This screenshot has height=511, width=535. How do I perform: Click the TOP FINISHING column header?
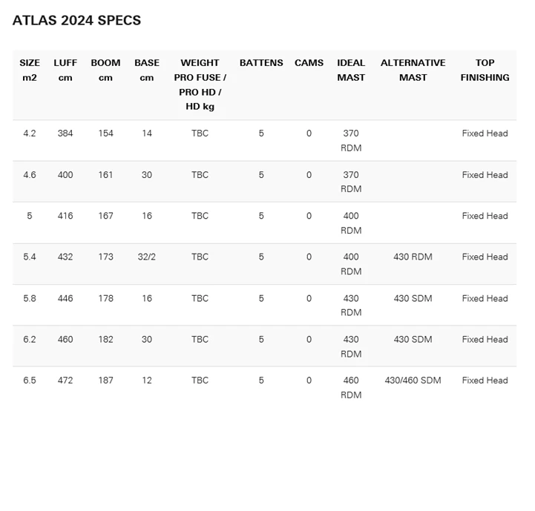[x=485, y=70]
